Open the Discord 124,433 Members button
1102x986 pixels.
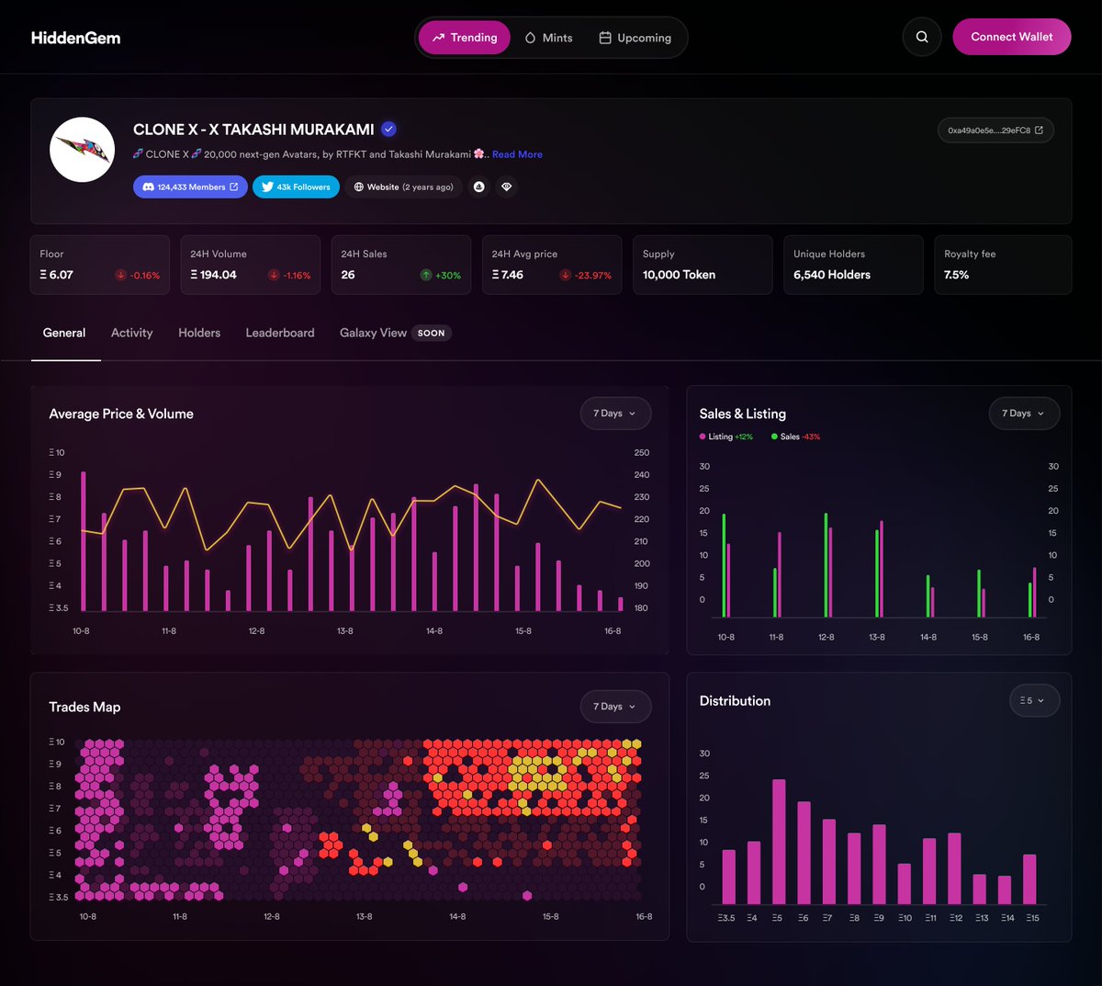coord(190,187)
